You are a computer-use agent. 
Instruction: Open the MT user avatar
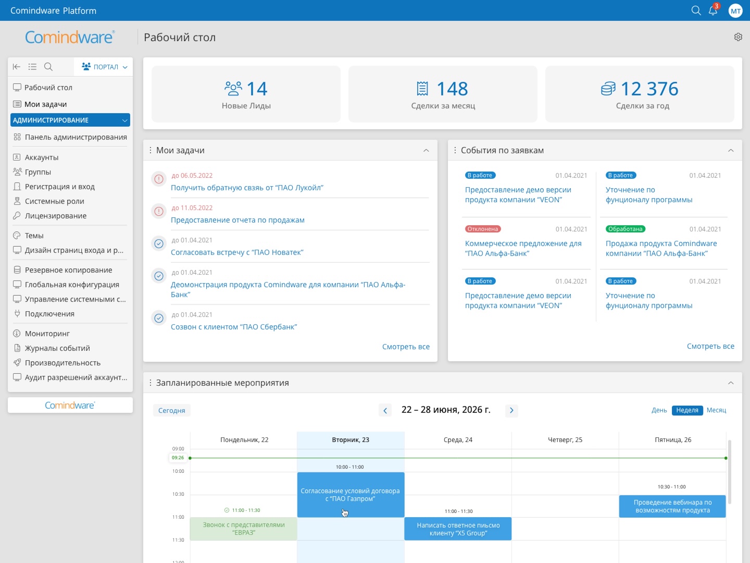[735, 10]
